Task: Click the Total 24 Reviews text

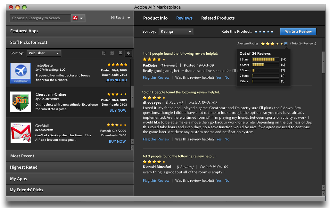Action: click(x=303, y=44)
